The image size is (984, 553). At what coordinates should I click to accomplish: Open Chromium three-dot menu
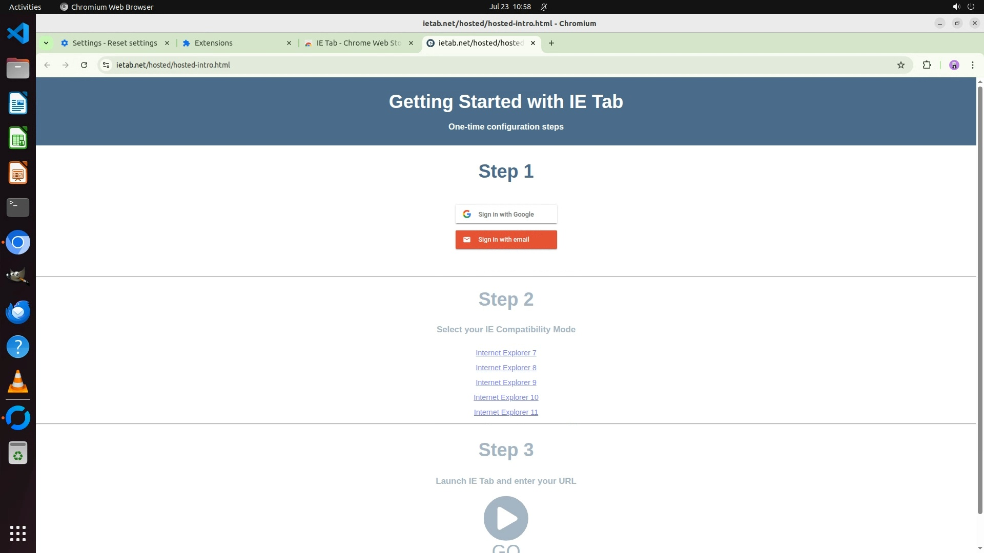pos(972,65)
